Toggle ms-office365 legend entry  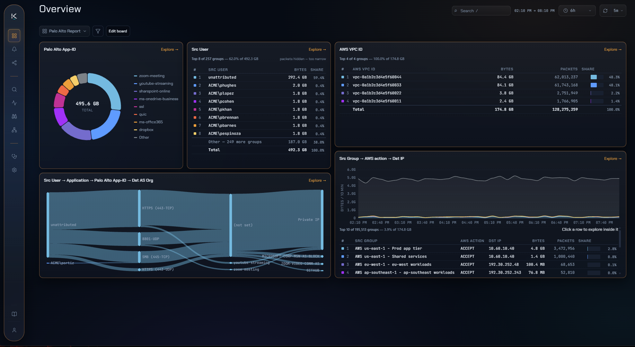coord(148,122)
